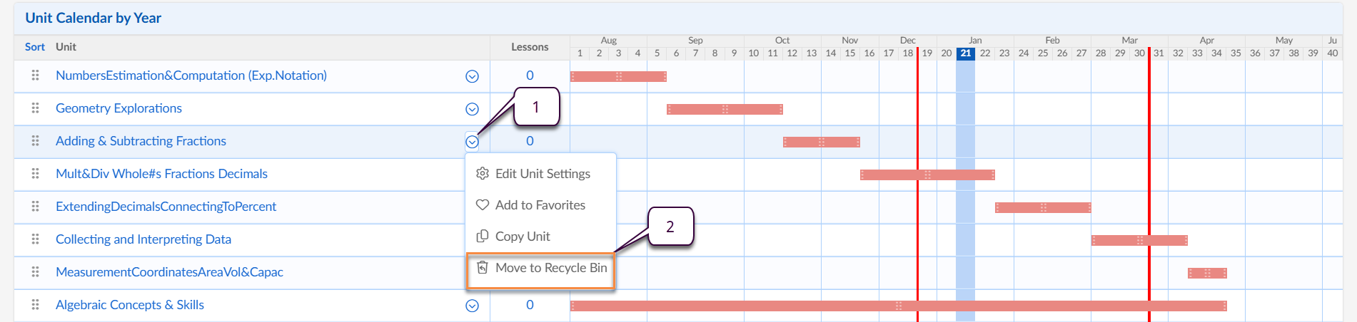1357x322 pixels.
Task: Open Mult&Div Whole#s Fractions Decimals unit
Action: [x=161, y=174]
